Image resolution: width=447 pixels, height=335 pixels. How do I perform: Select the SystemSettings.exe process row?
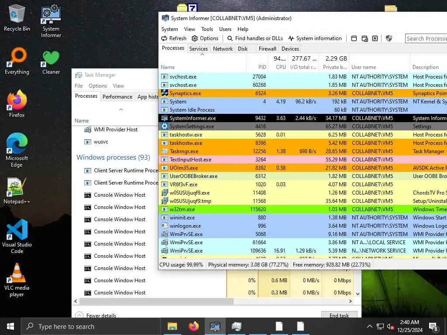[303, 126]
